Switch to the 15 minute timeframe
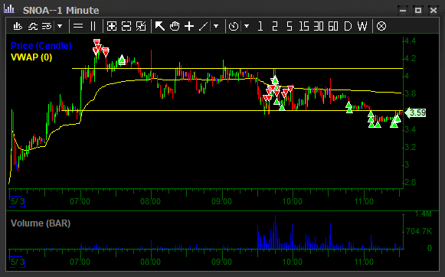Viewport: 445px width, 277px height. 303,26
